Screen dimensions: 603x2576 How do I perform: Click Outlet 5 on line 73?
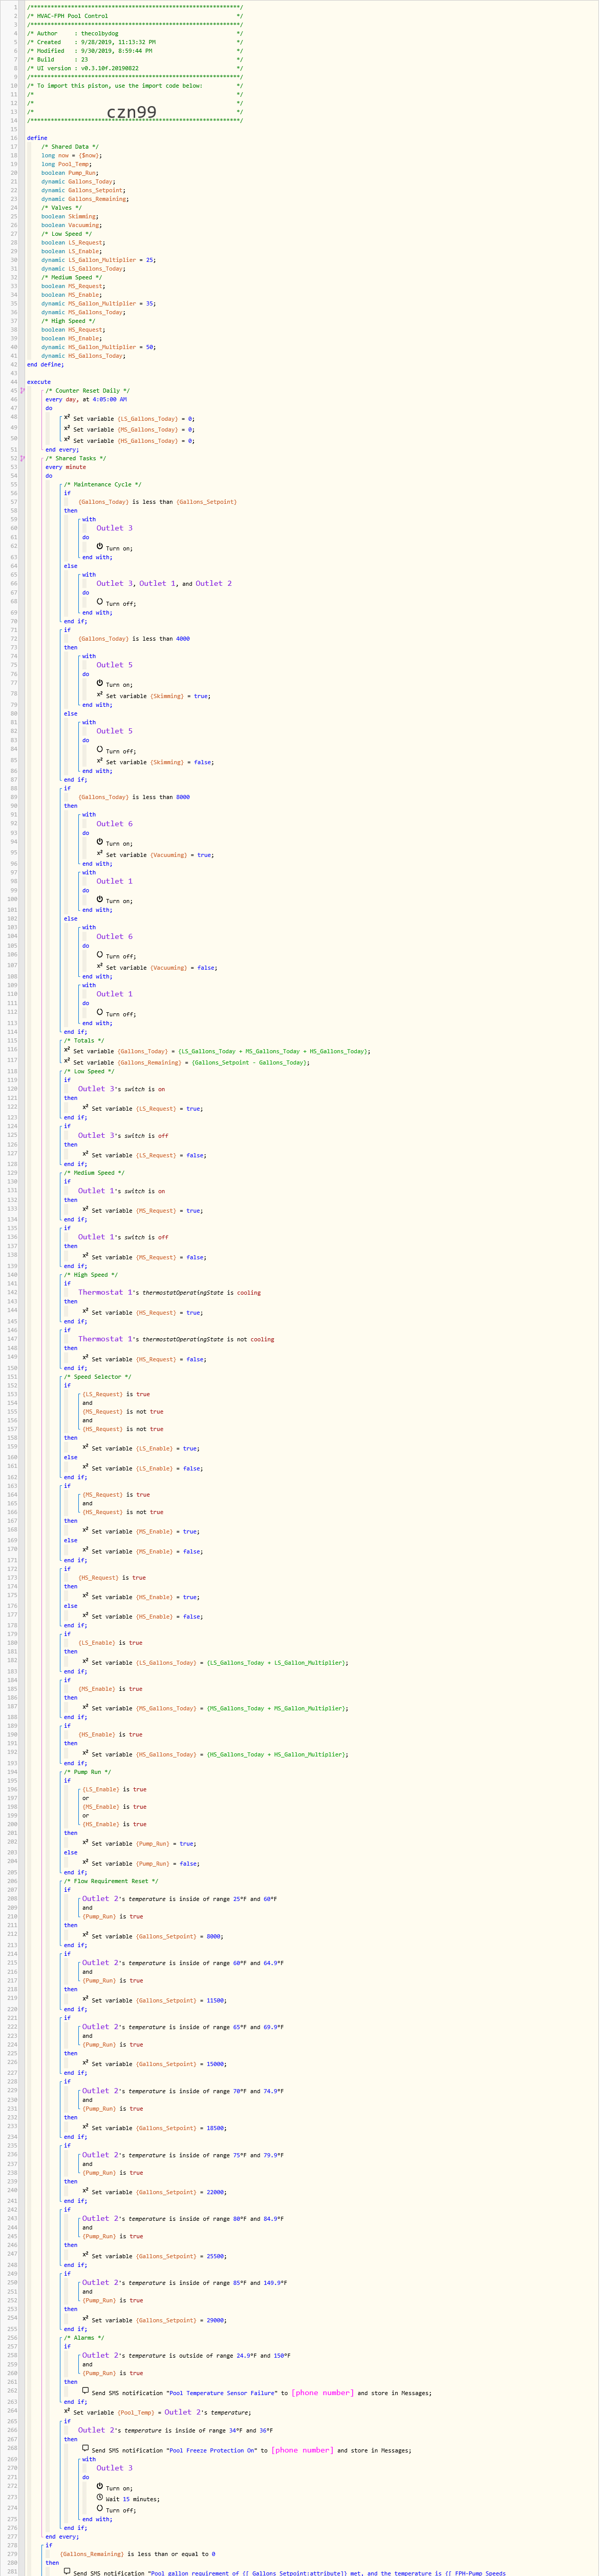pyautogui.click(x=114, y=665)
